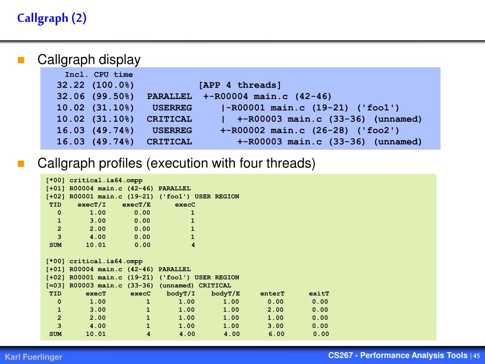Click the 'execT/E' column header

[136, 205]
